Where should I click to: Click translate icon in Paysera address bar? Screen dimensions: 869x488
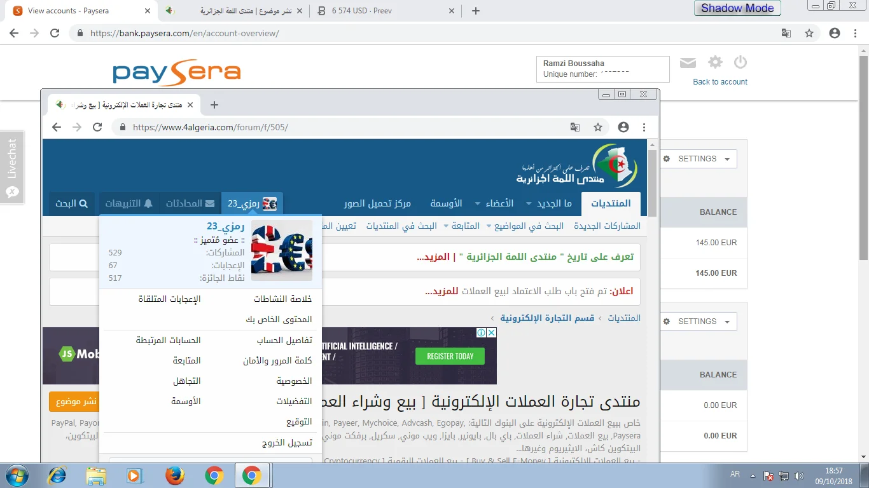[x=786, y=33]
